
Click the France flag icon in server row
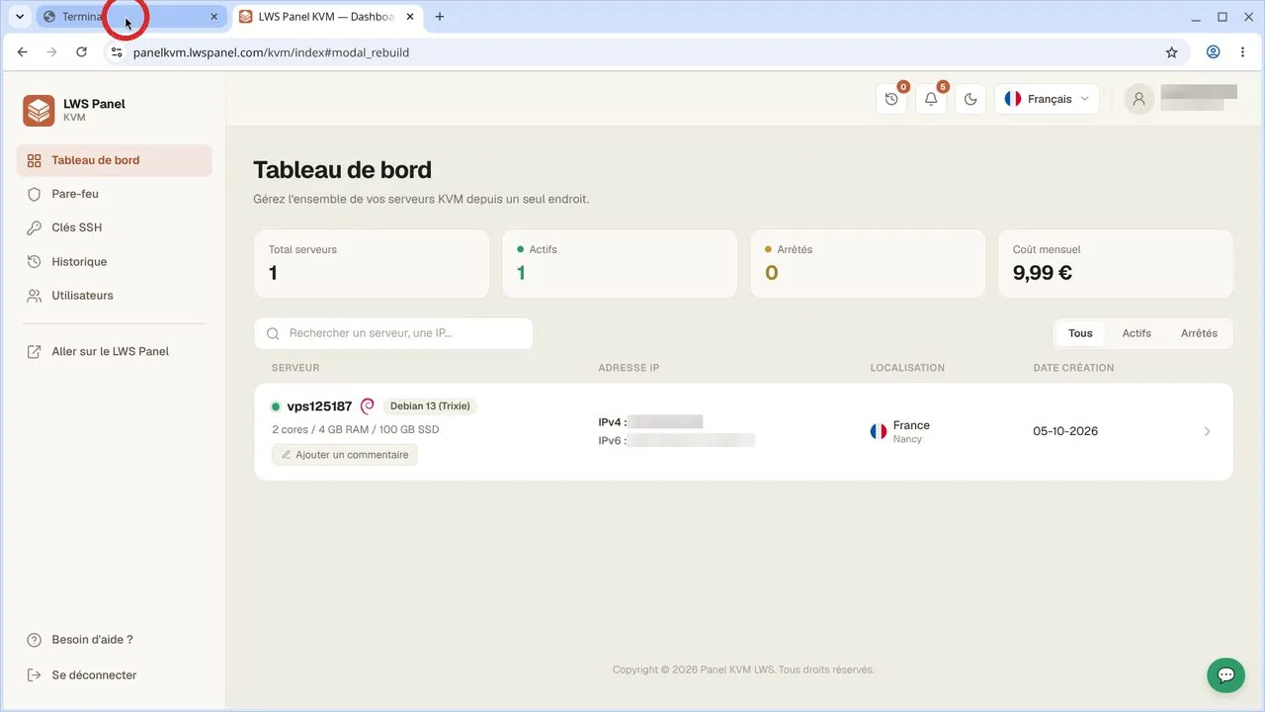tap(879, 432)
